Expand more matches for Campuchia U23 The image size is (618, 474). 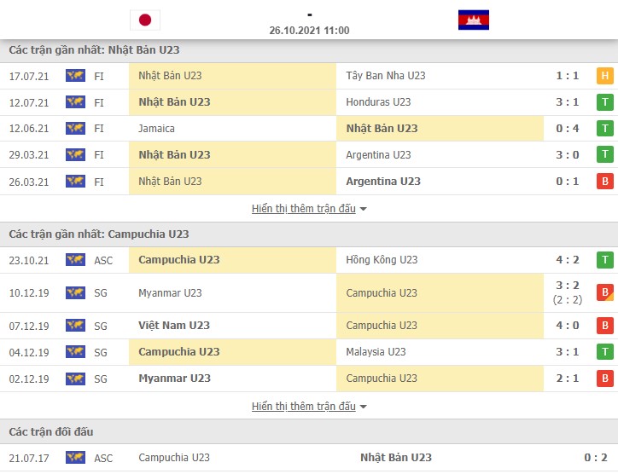[304, 406]
